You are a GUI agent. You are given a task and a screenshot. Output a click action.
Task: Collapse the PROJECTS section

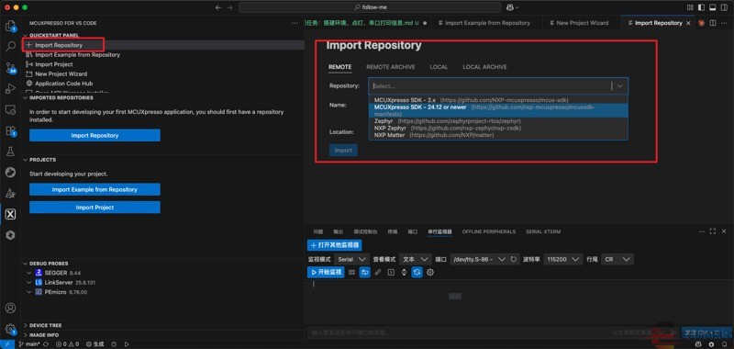39,160
